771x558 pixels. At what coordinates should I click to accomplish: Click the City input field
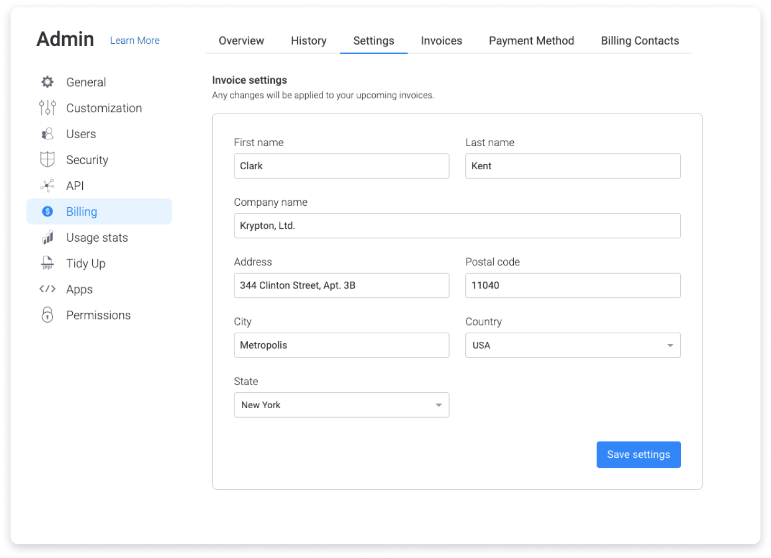[341, 345]
